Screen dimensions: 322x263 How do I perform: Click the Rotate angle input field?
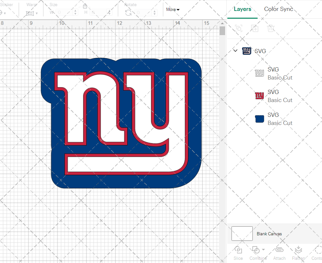144,13
